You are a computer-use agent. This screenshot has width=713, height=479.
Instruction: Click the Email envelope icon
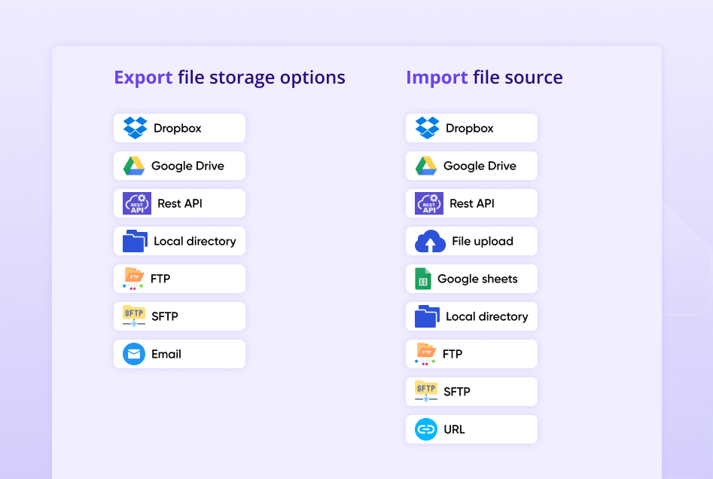(x=133, y=353)
